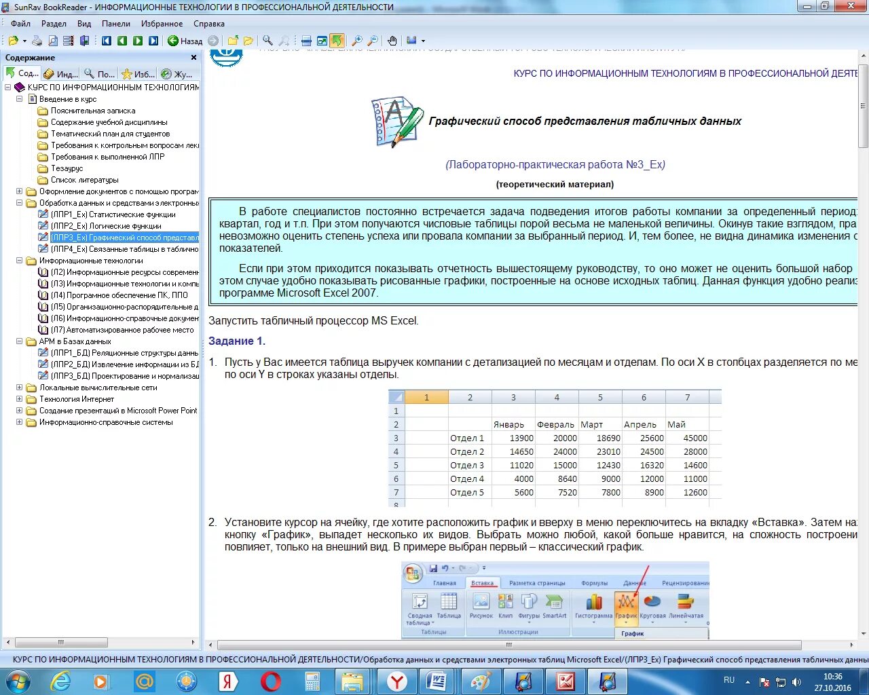This screenshot has height=695, width=869.
Task: Click the Print toolbar icon
Action: point(37,41)
